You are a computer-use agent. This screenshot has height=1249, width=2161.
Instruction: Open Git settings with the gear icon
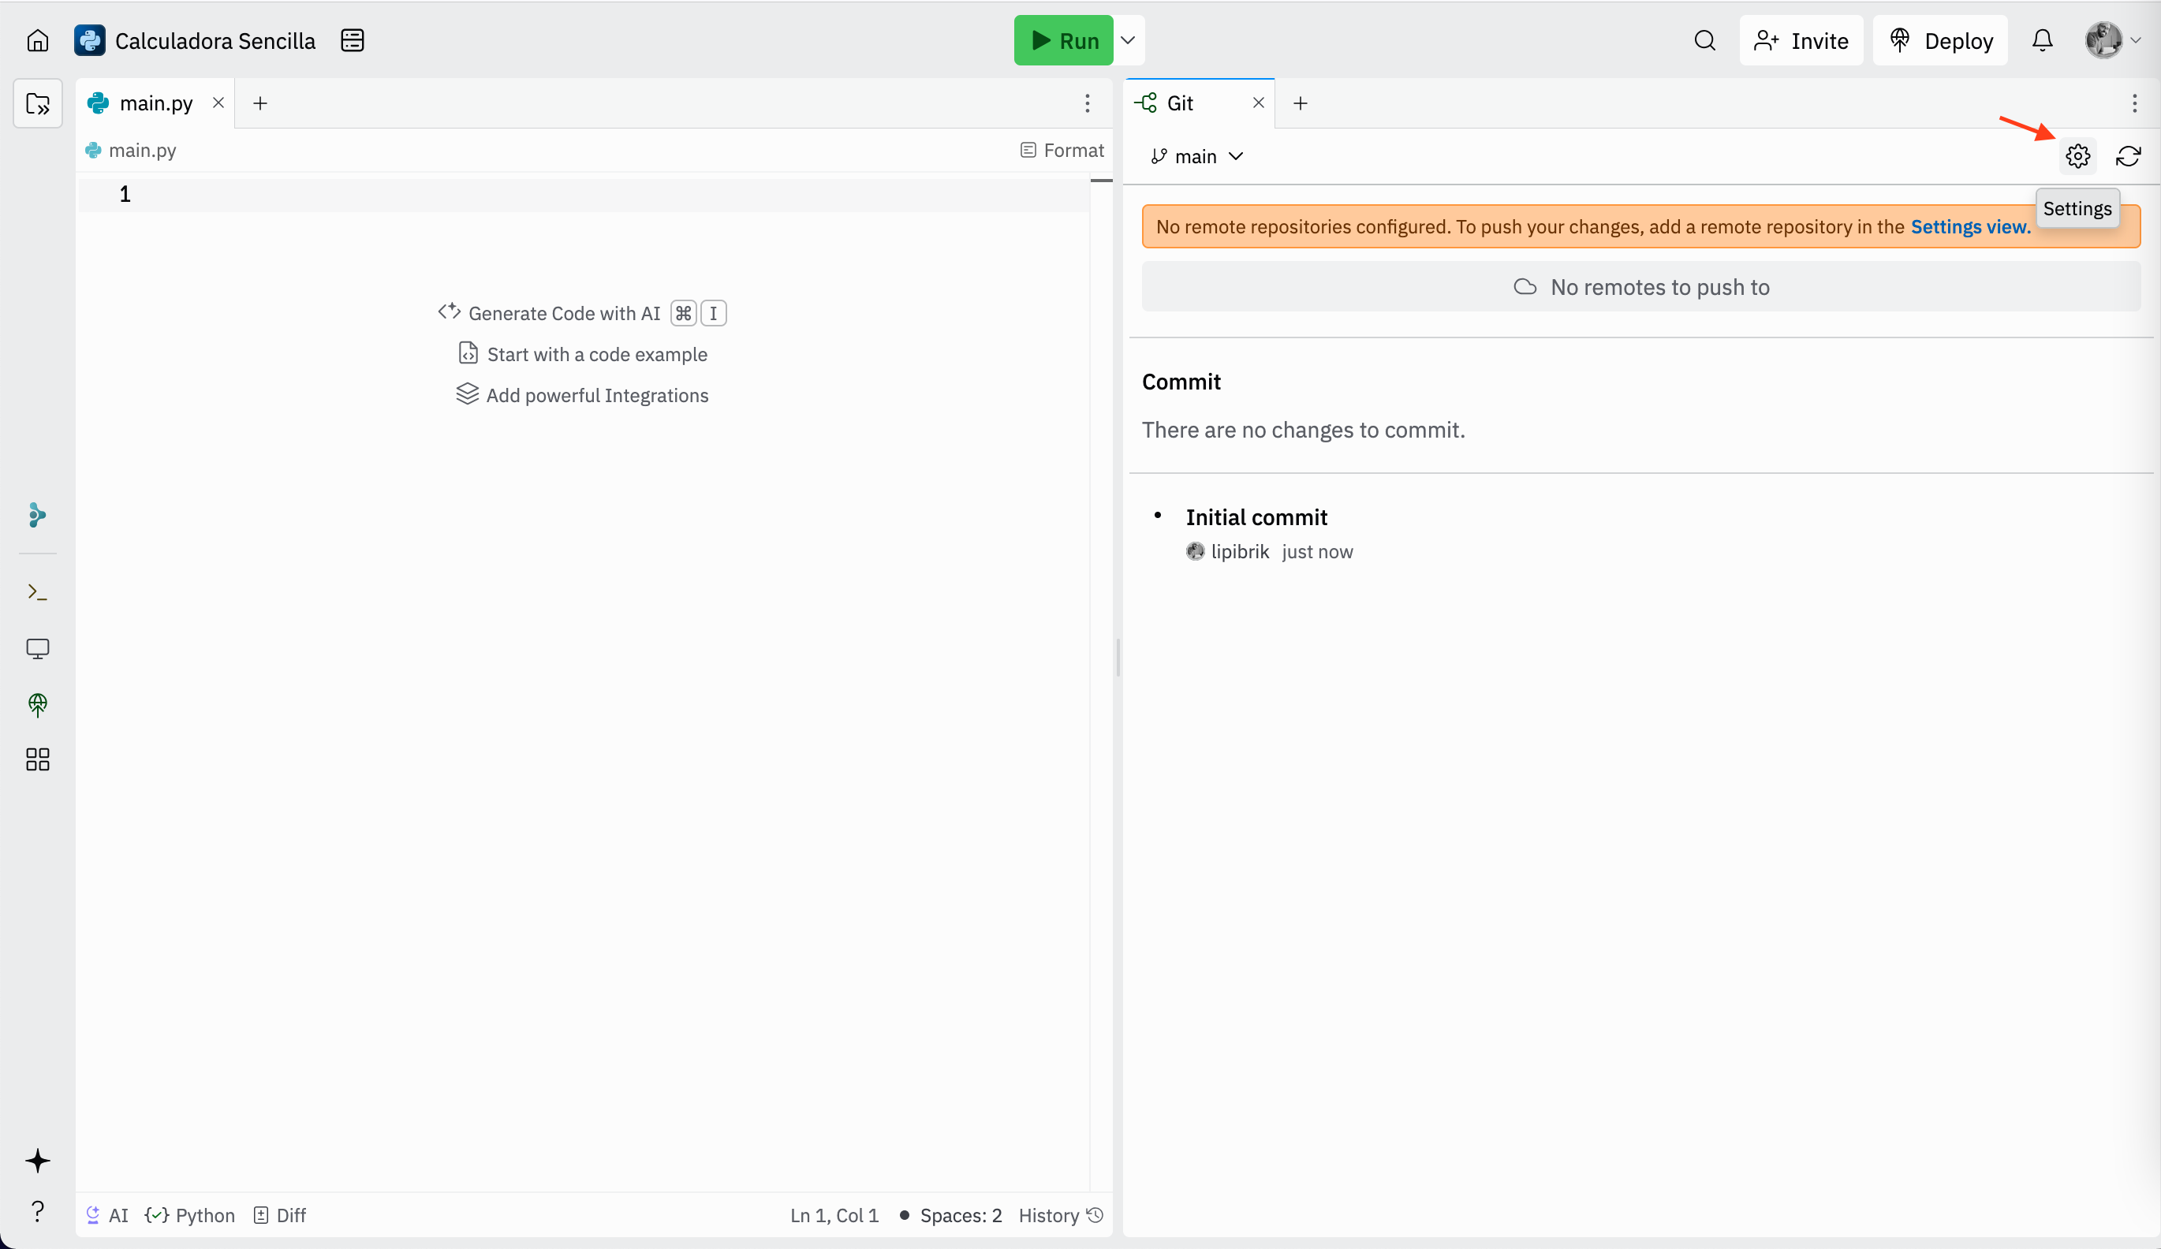tap(2078, 156)
